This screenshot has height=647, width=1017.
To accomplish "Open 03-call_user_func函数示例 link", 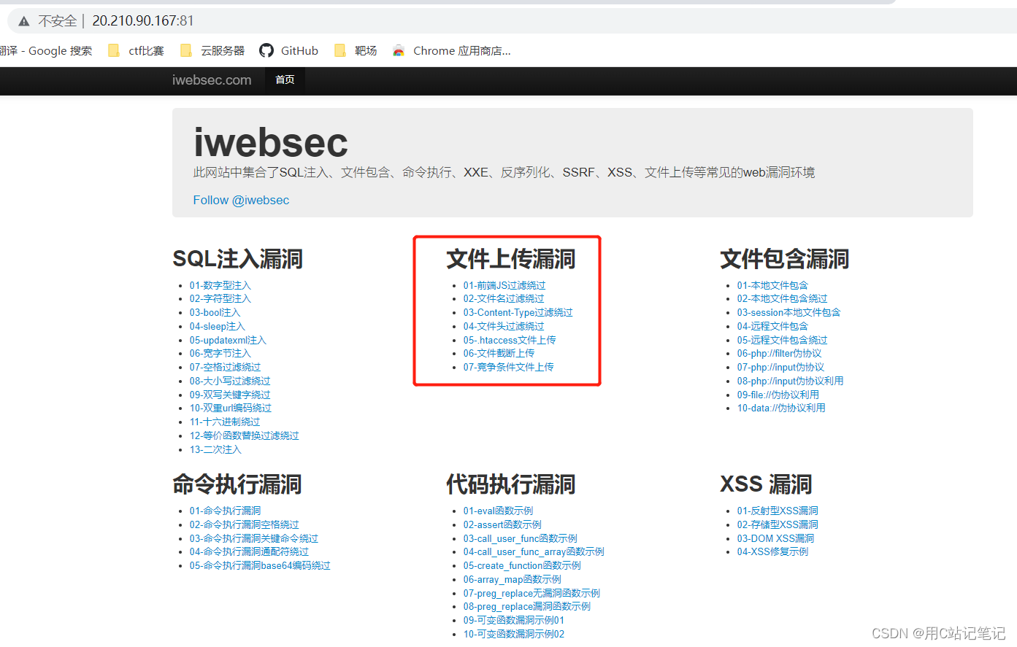I will tap(521, 538).
